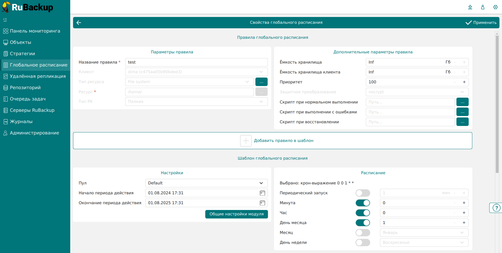Open the user profile icon
502x253 pixels.
point(483,7)
